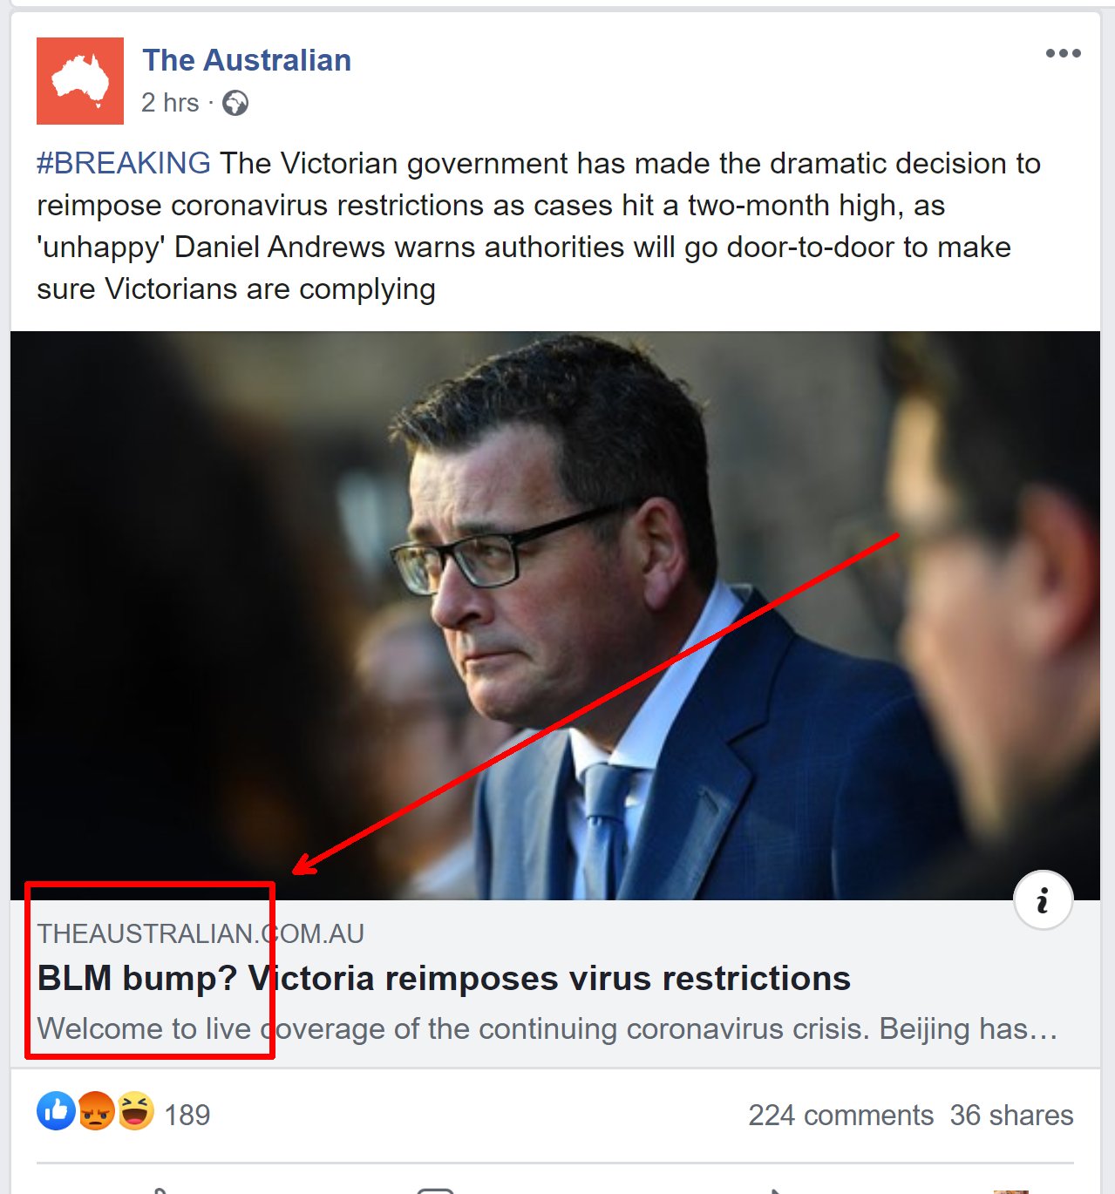Click THEAUSTRALIAN.COM.AU domain label
1115x1194 pixels.
201,933
